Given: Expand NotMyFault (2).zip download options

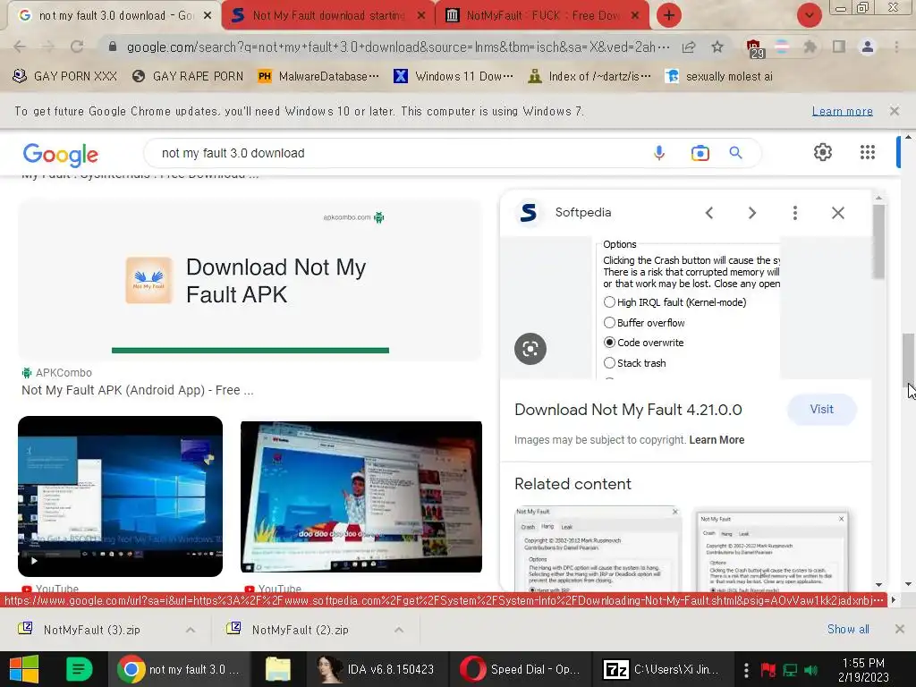Looking at the screenshot, I should pos(399,630).
